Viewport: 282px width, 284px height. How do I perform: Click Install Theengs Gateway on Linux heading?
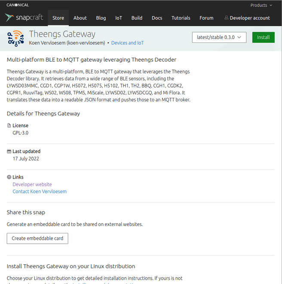pos(71,266)
